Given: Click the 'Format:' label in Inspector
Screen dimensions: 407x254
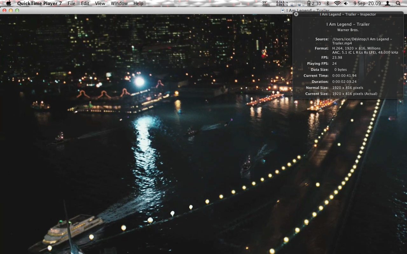Looking at the screenshot, I should pos(322,48).
